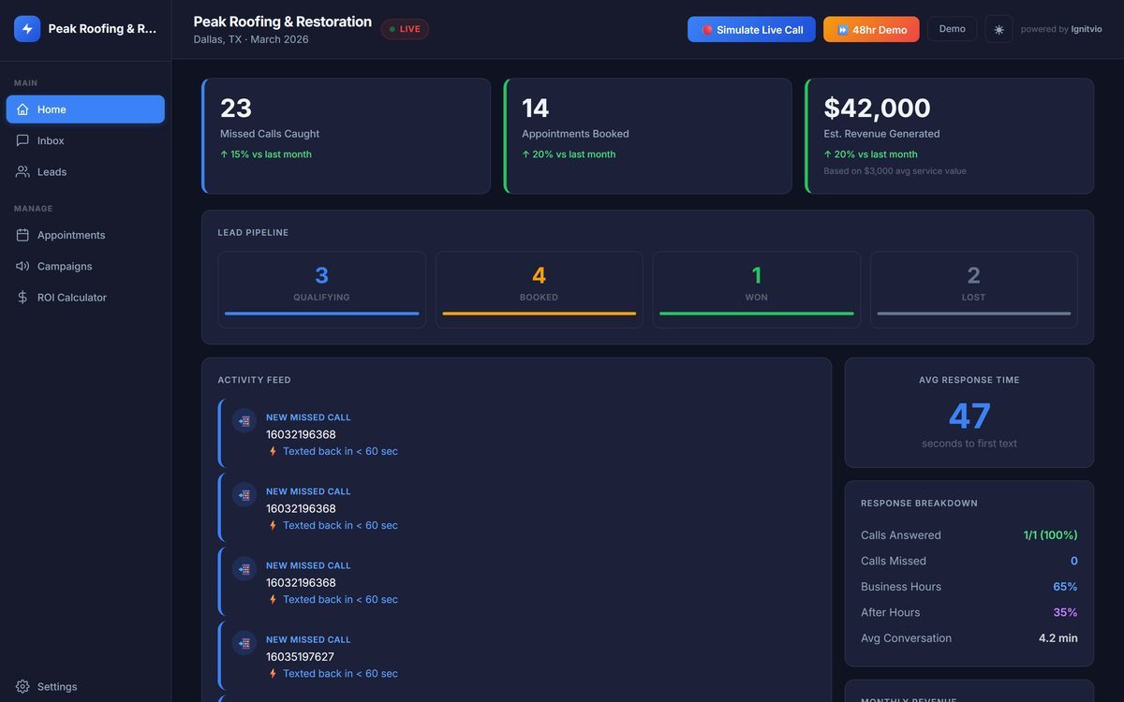Click the first missed call phone icon

pos(244,421)
